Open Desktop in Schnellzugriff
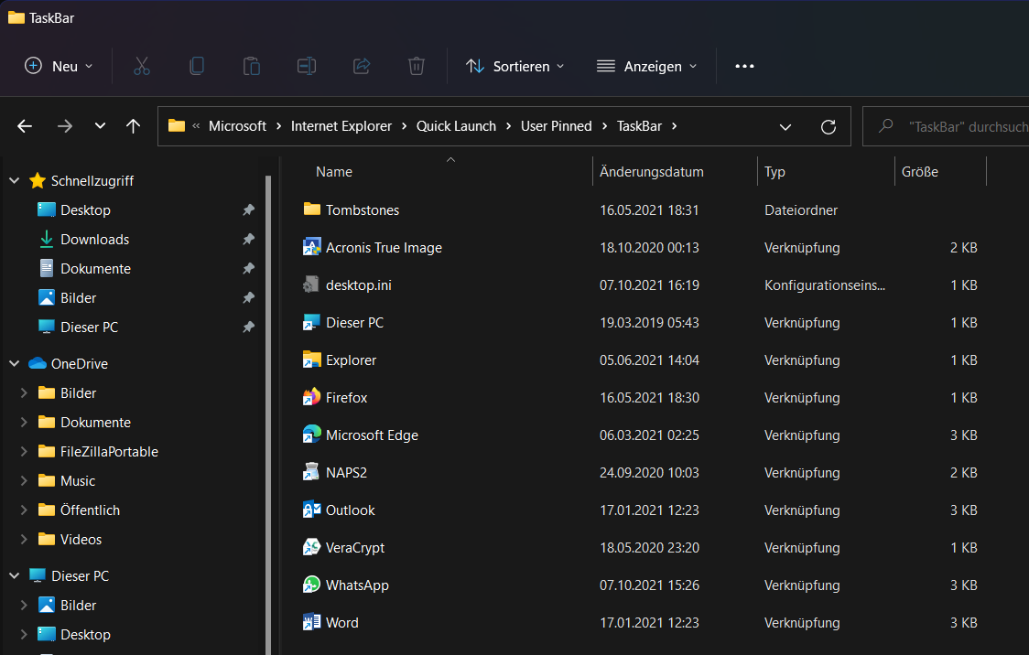Image resolution: width=1029 pixels, height=655 pixels. tap(85, 209)
